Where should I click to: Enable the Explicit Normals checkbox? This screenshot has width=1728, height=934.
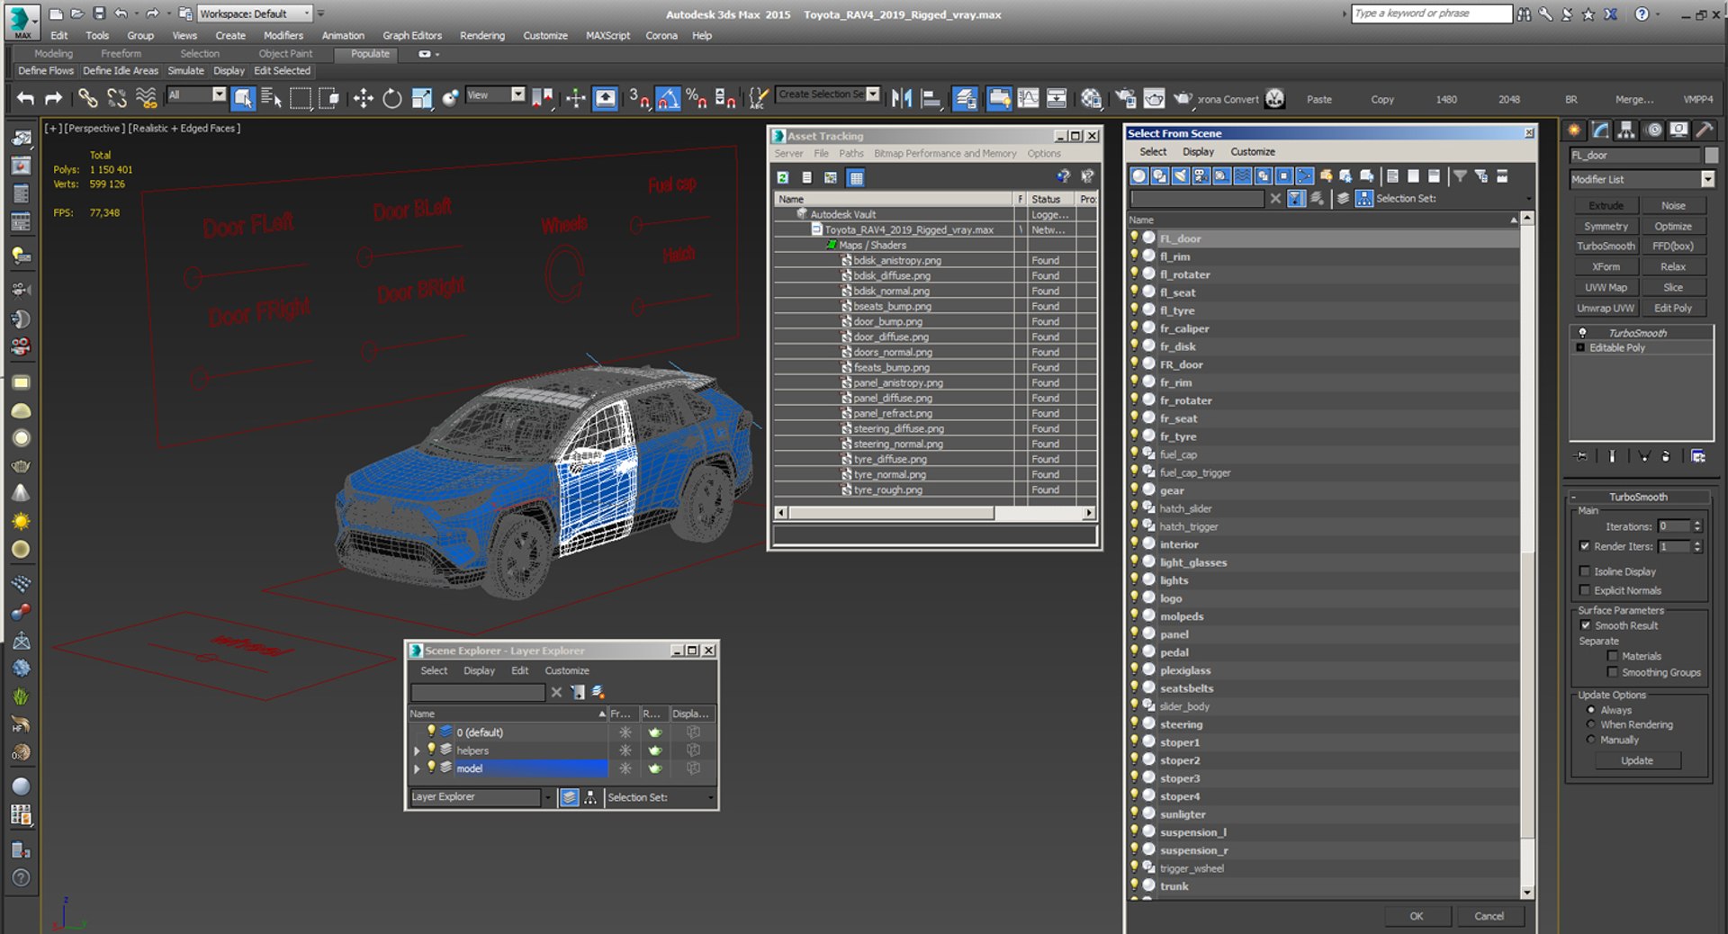point(1585,590)
